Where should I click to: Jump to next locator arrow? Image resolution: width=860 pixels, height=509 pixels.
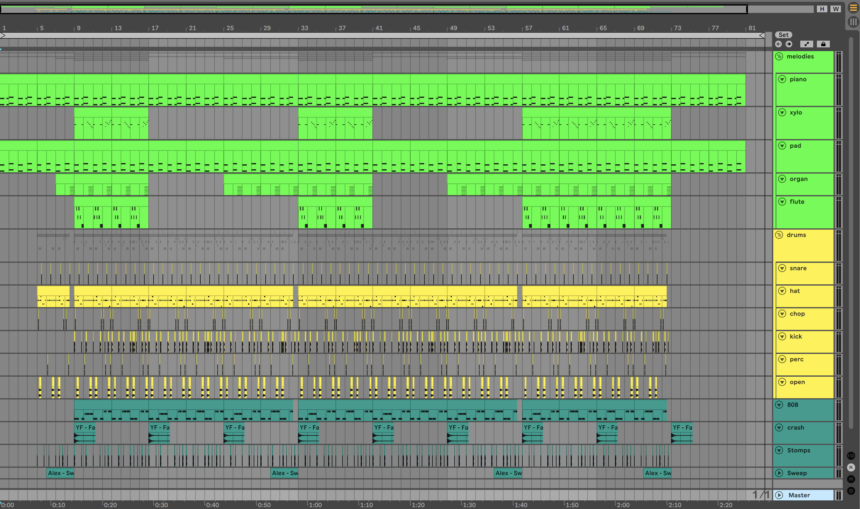click(789, 44)
